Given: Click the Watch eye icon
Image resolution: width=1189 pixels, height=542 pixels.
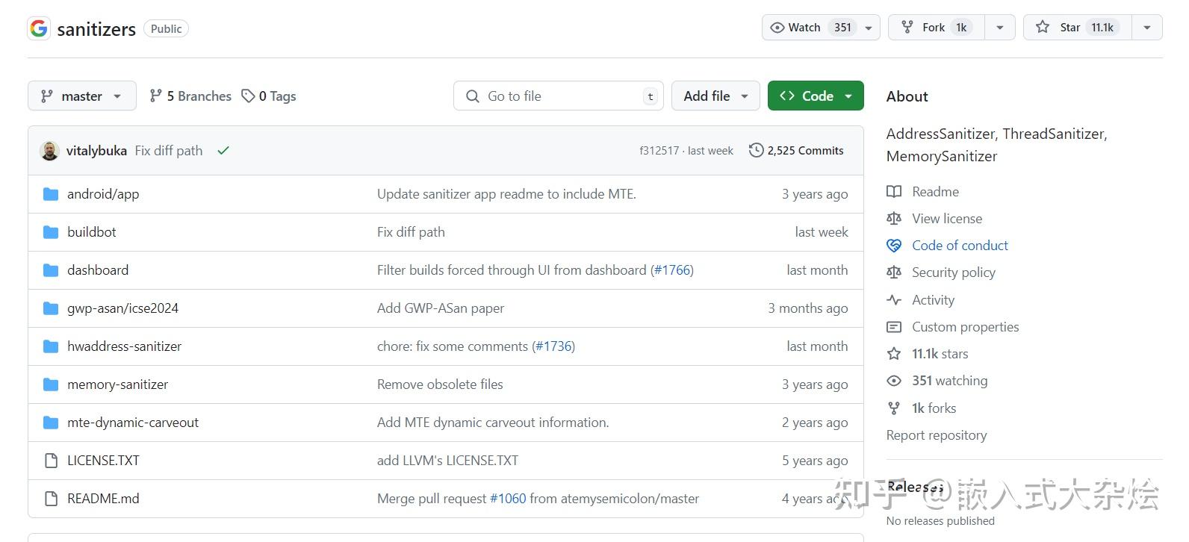Looking at the screenshot, I should pyautogui.click(x=777, y=28).
